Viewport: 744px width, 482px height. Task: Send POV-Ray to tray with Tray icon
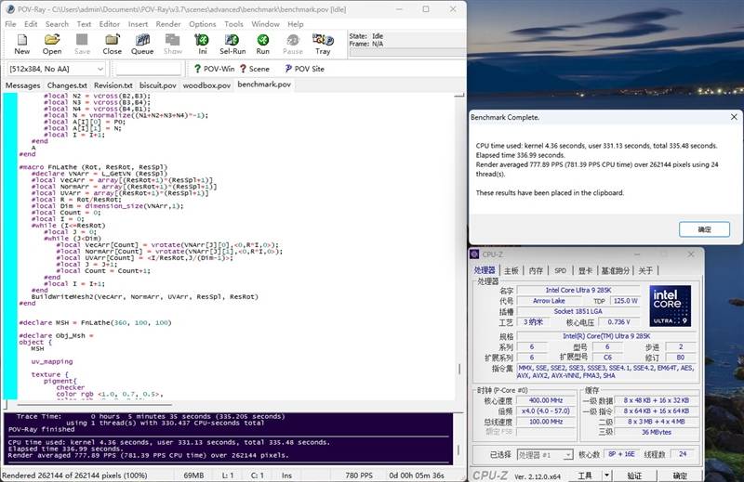coord(323,43)
